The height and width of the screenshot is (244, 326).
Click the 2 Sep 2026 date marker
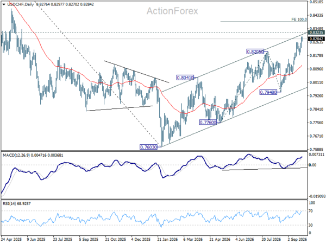[297, 239]
